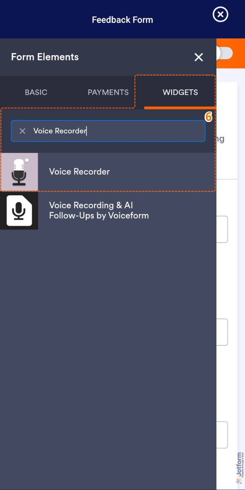245x490 pixels.
Task: Click the white mic thumbnail for Voiceform widget
Action: click(x=18, y=211)
